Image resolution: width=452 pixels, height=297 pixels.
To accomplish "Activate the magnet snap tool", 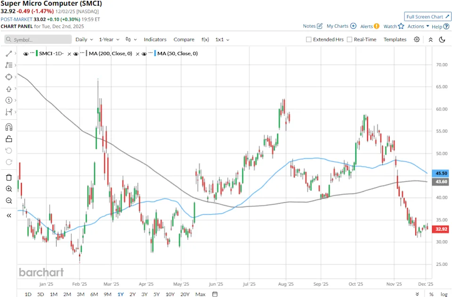I will coord(8,126).
